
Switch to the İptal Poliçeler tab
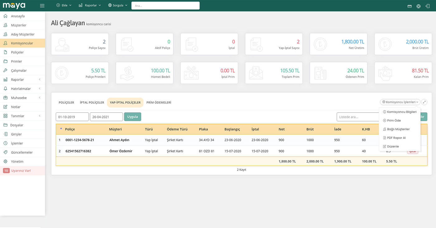92,102
